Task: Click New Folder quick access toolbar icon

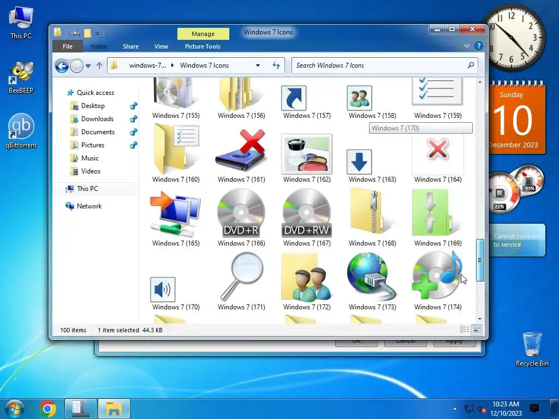Action: (88, 33)
